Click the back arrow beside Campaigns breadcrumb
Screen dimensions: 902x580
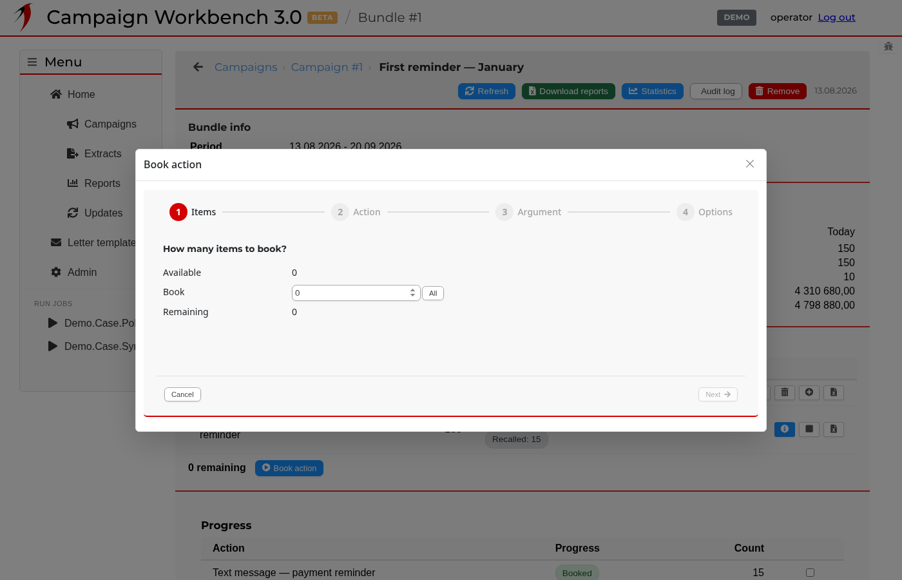(198, 67)
